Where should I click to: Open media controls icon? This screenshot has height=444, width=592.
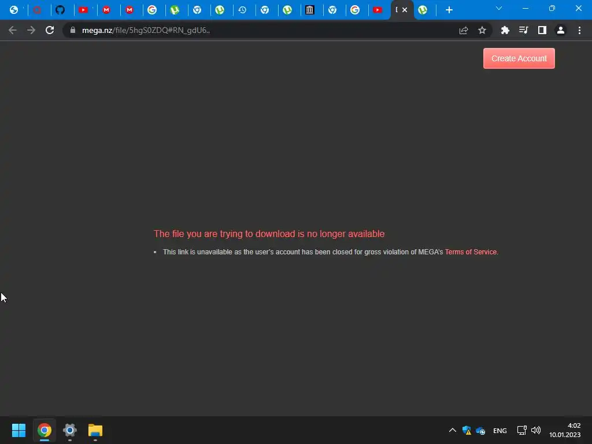coord(523,30)
